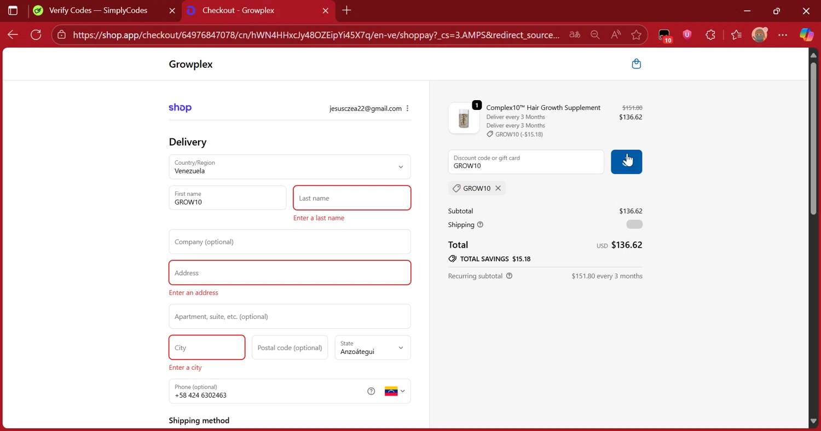Open the Favorites list icon
821x431 pixels.
tap(736, 35)
